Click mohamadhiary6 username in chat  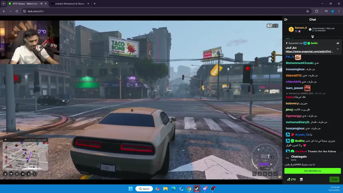(297, 122)
